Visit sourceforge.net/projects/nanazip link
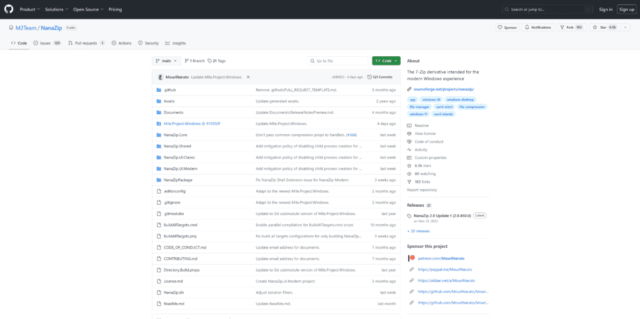Image resolution: width=640 pixels, height=319 pixels. 444,89
